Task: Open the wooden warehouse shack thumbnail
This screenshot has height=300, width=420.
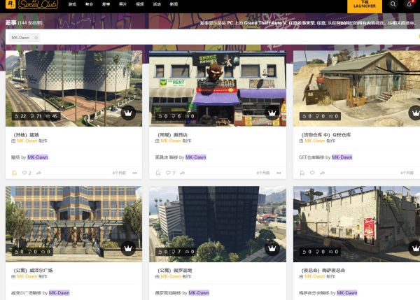Action: pos(356,88)
